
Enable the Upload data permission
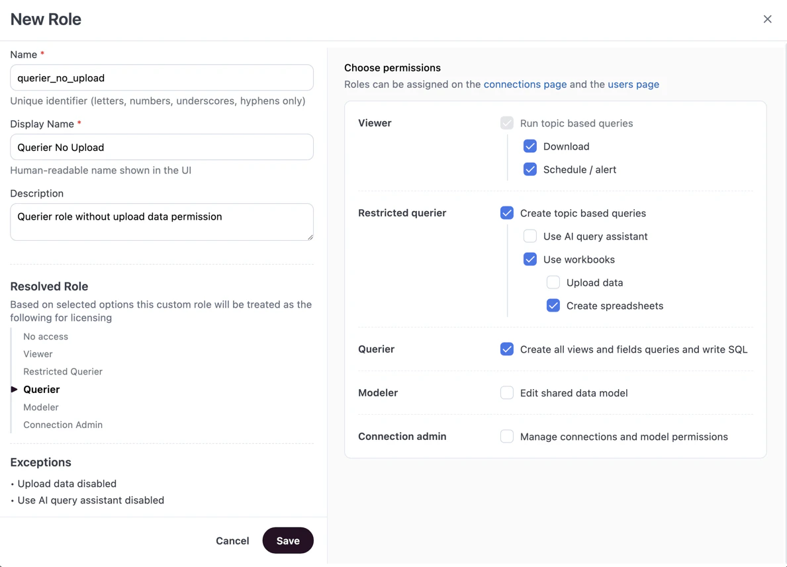tap(553, 283)
